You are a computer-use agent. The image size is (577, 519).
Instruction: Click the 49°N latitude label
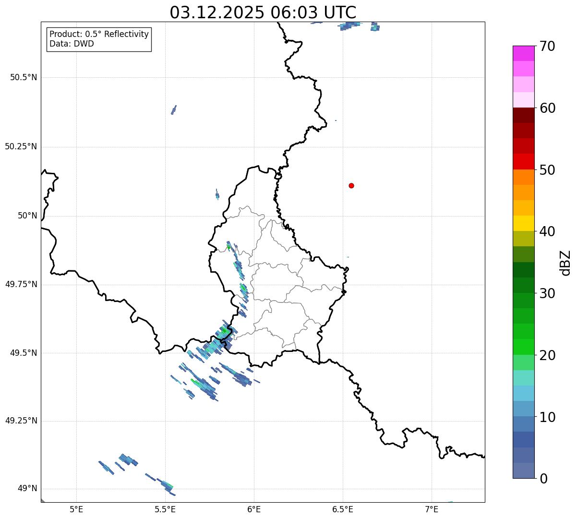click(27, 489)
